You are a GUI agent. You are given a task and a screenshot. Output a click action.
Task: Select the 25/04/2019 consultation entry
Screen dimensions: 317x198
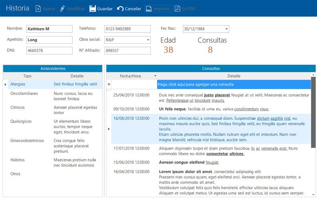[131, 95]
